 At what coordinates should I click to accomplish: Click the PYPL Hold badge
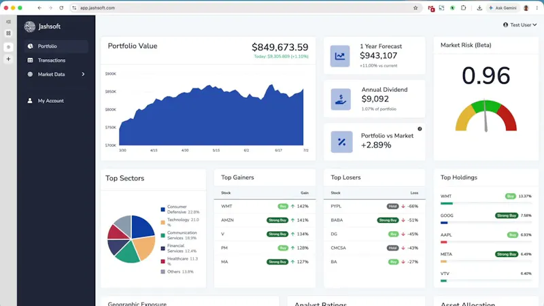coord(392,207)
